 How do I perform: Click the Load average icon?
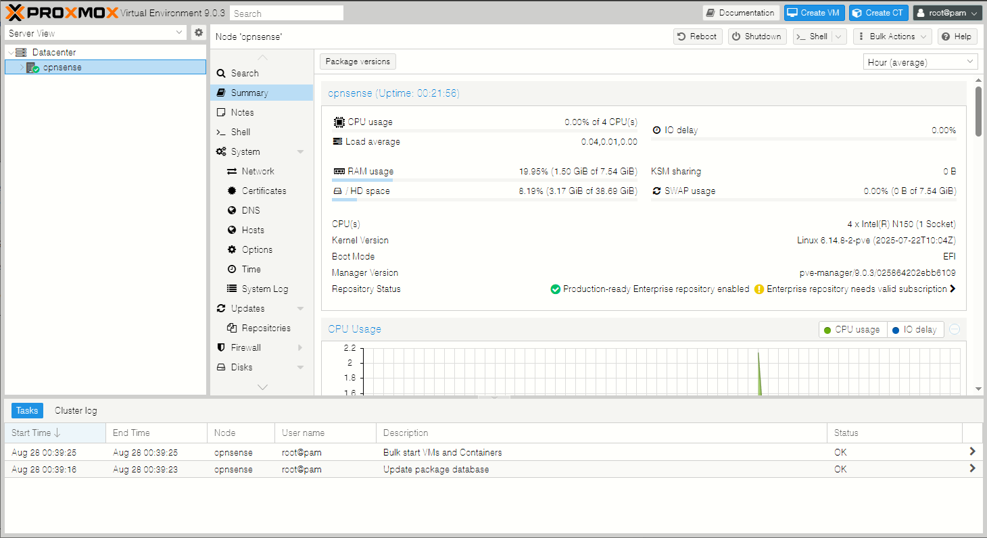coord(337,141)
